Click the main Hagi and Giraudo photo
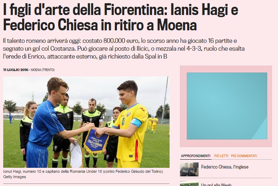The width and height of the screenshot is (278, 186). point(86,122)
